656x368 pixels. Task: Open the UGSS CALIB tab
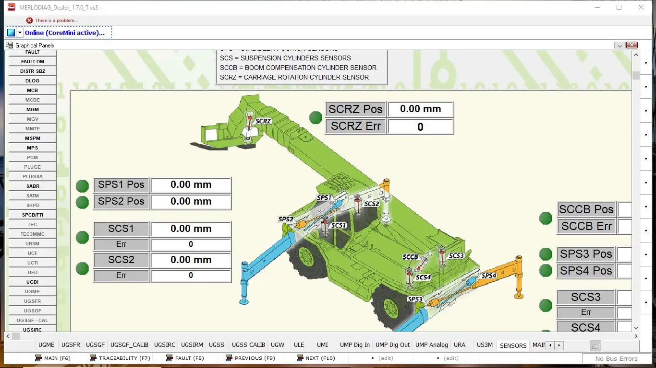point(248,345)
